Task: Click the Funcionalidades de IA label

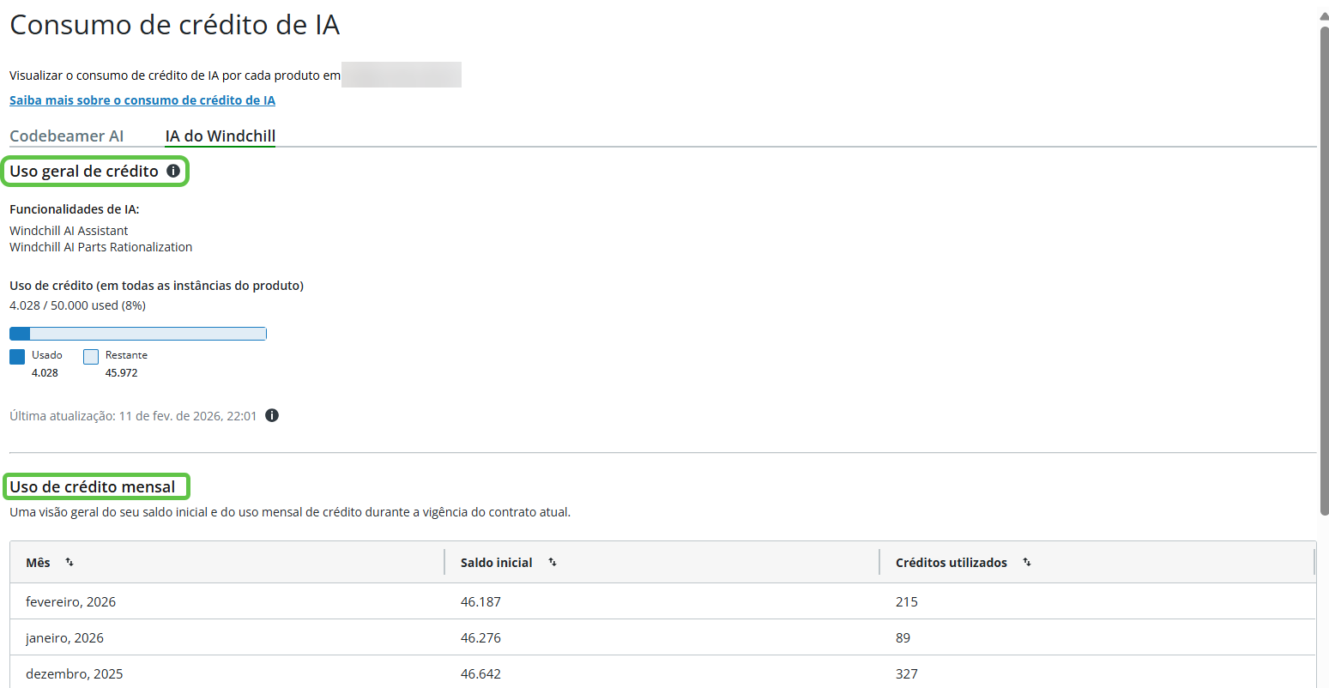Action: pos(75,209)
